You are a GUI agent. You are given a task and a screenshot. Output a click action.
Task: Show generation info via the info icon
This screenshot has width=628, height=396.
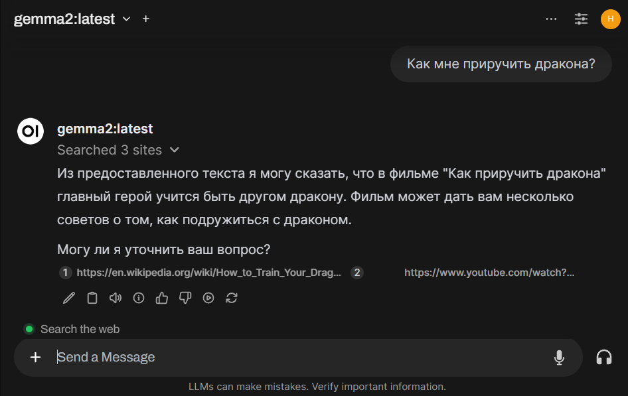139,298
